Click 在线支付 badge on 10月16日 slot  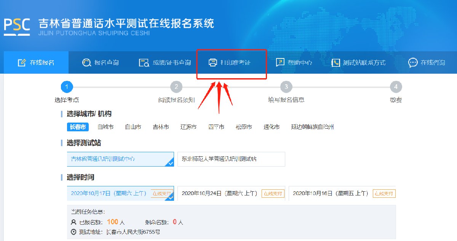click(x=384, y=193)
